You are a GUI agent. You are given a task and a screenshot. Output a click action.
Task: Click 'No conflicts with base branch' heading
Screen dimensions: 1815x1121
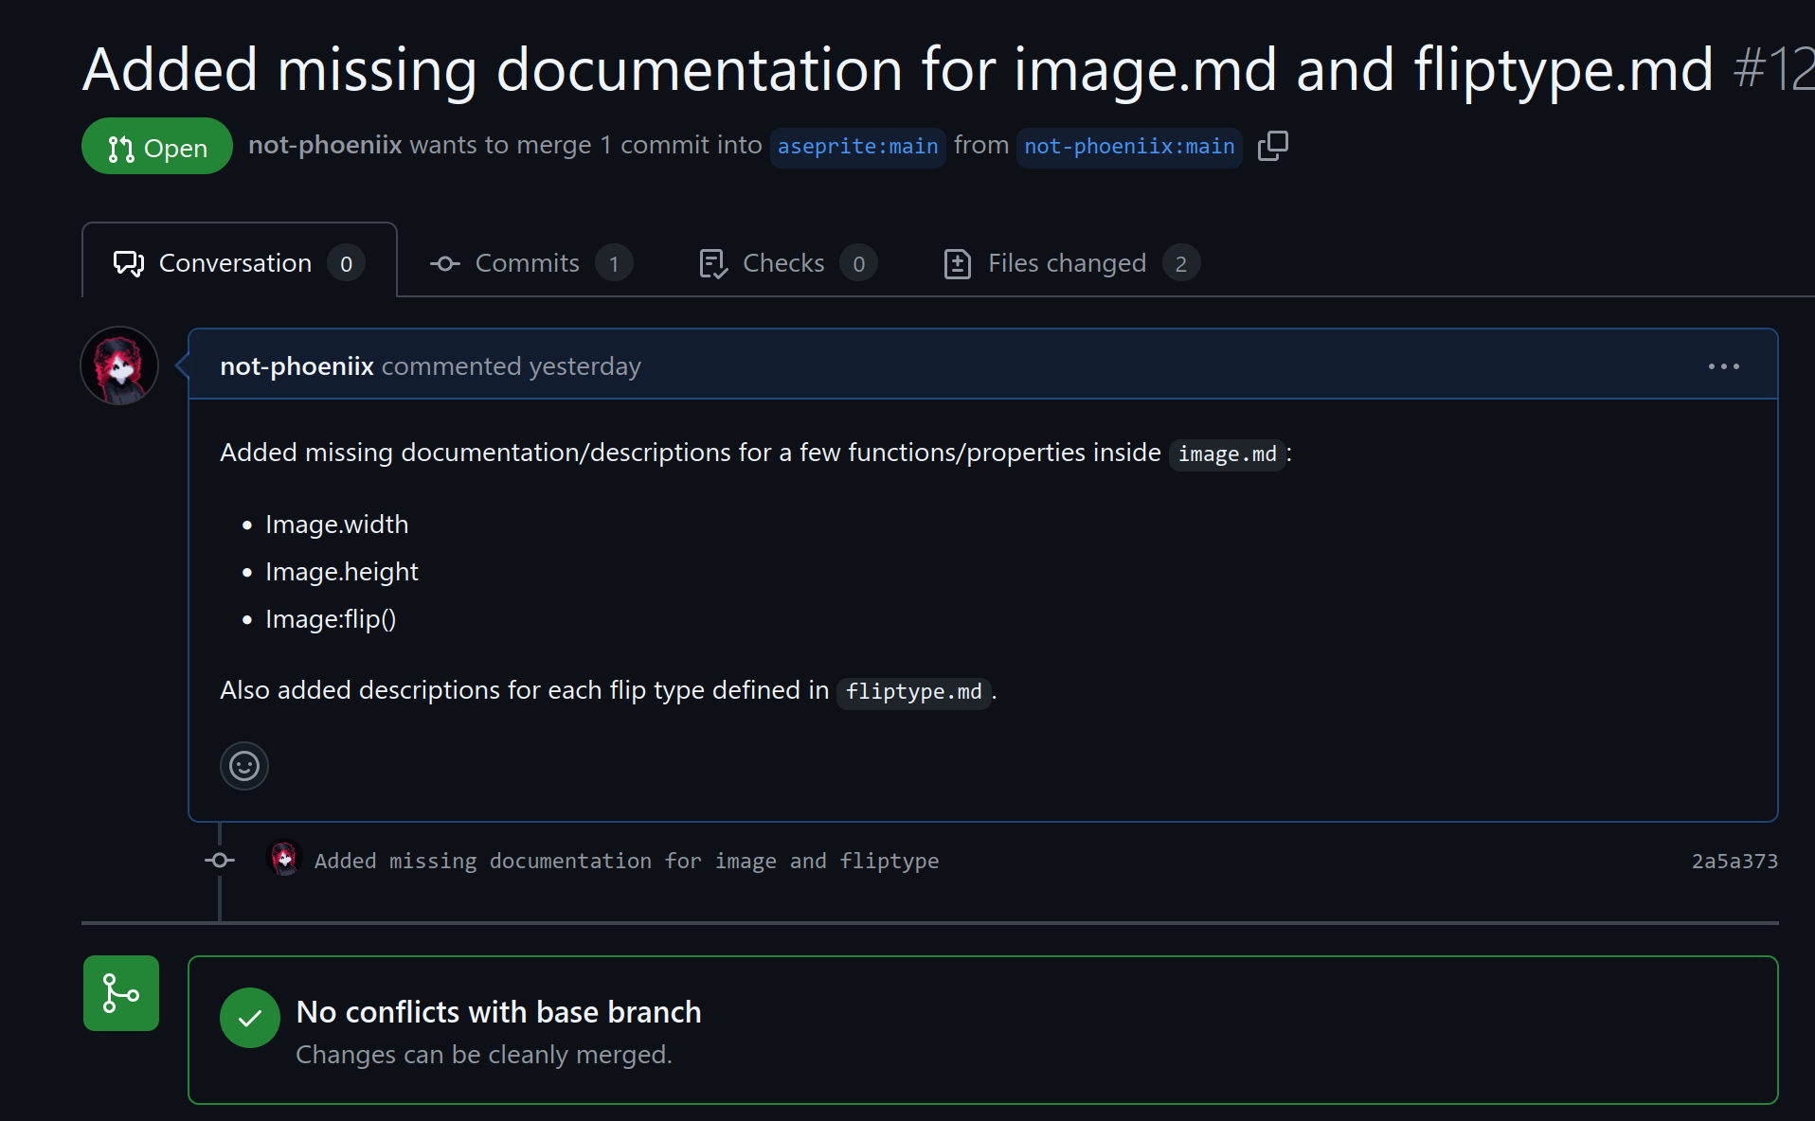498,1012
